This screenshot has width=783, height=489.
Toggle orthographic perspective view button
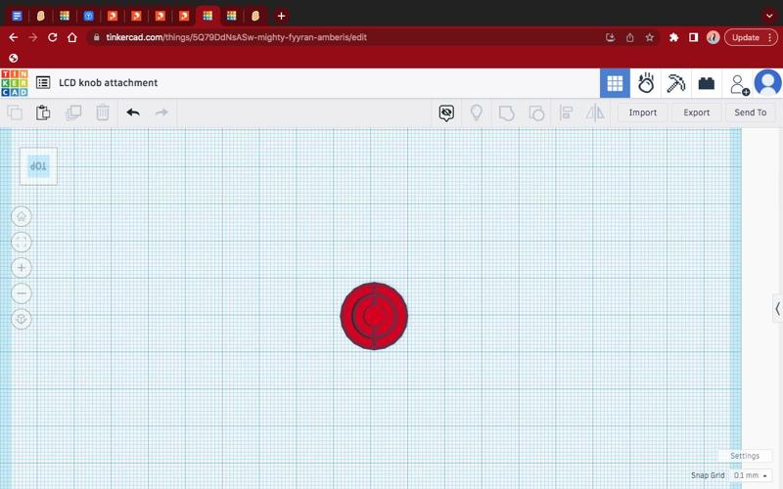click(x=22, y=319)
